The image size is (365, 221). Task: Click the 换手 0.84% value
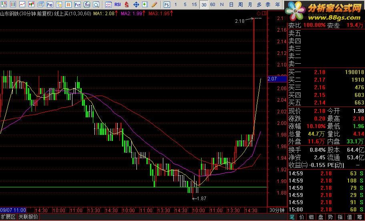pos(317,150)
